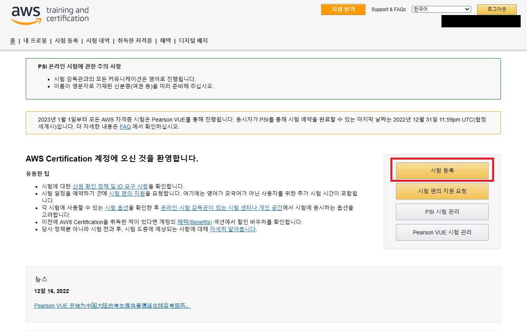The height and width of the screenshot is (331, 527).
Task: Open the Support & FAQs link
Action: coord(388,10)
